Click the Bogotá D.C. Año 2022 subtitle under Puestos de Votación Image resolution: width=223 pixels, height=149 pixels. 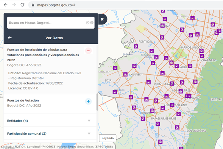click(x=24, y=106)
